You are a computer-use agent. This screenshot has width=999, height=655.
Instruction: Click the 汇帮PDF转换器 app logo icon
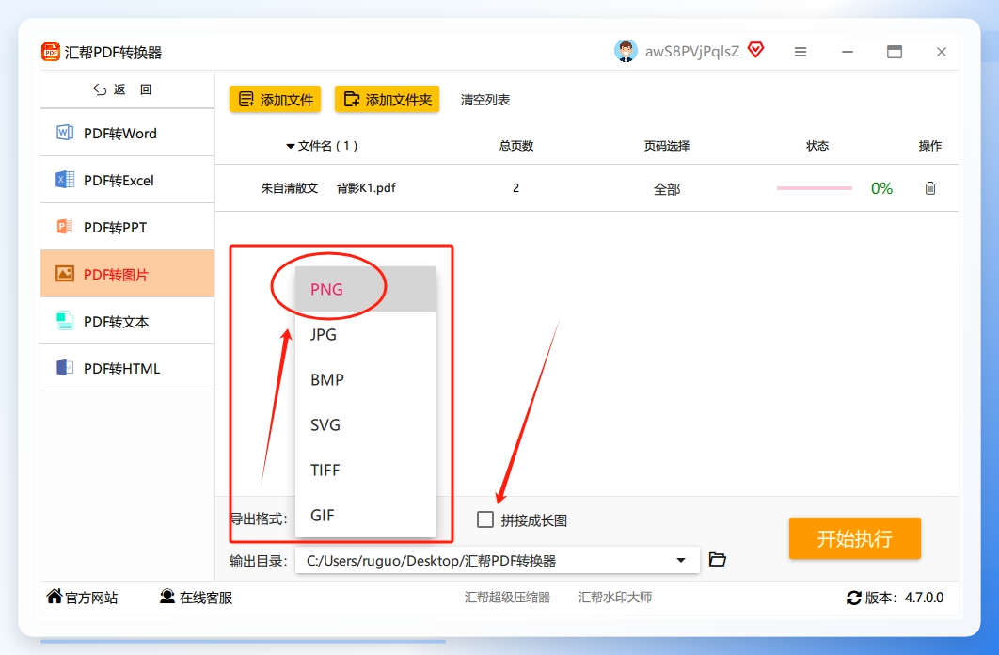(51, 52)
